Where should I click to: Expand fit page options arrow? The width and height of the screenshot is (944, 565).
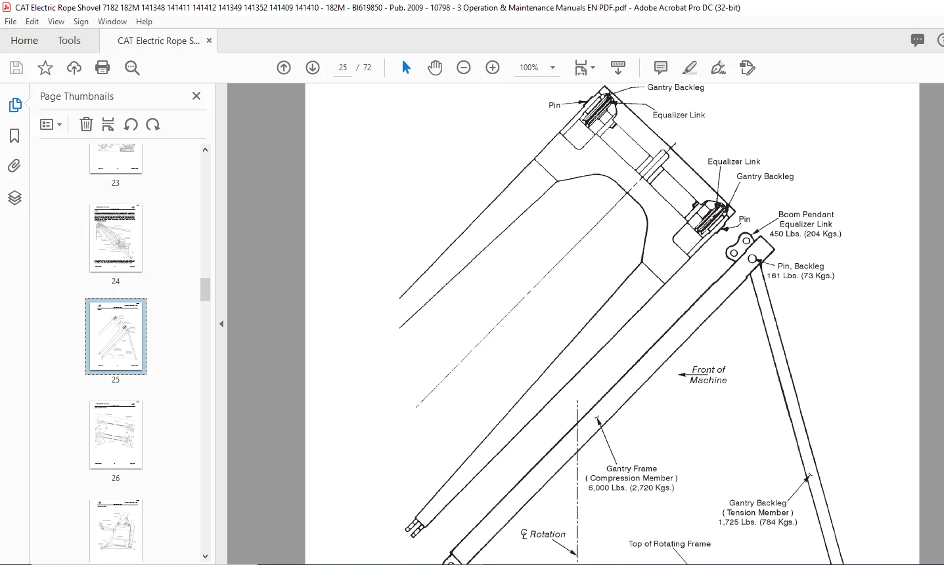(x=593, y=68)
